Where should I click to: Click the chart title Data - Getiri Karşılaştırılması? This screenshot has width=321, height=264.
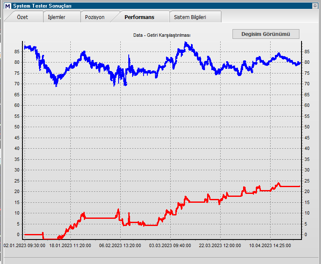click(x=162, y=35)
